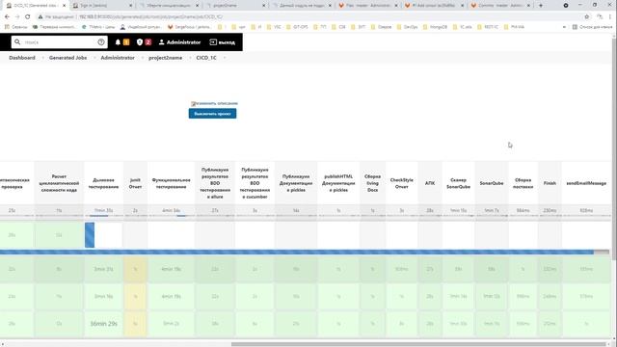This screenshot has height=347, width=617.
Task: Click the user icon next to Administrator
Action: click(x=161, y=42)
